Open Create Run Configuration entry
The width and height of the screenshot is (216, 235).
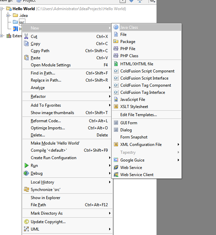[x=67, y=158]
